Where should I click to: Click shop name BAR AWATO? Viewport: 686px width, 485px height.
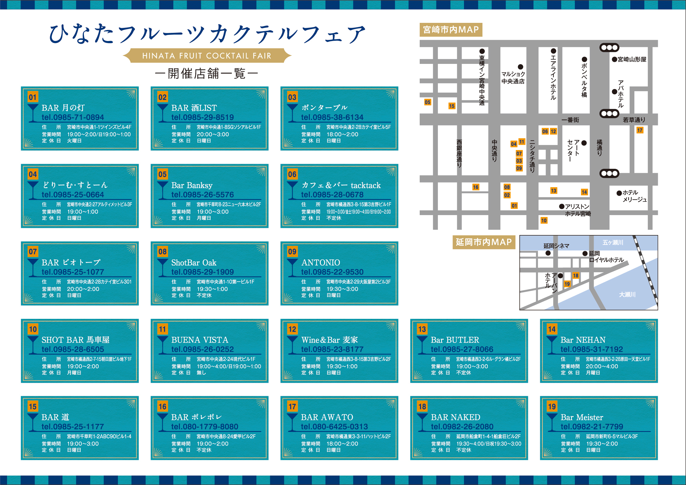pos(327,417)
